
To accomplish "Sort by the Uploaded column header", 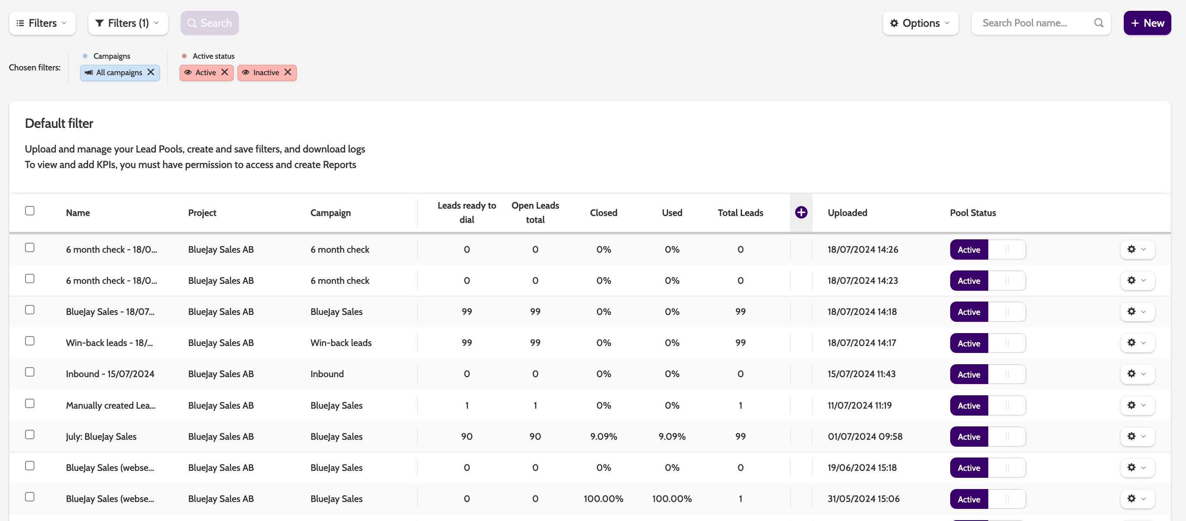I will pos(847,213).
